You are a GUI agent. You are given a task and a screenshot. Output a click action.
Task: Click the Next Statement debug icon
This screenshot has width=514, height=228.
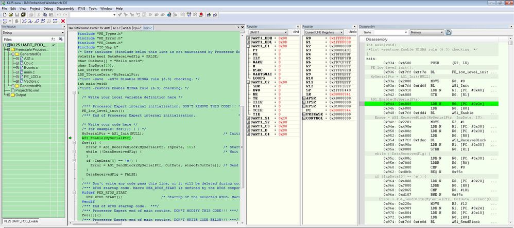(43, 21)
